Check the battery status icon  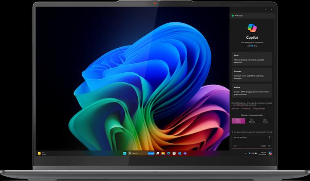click(256, 153)
